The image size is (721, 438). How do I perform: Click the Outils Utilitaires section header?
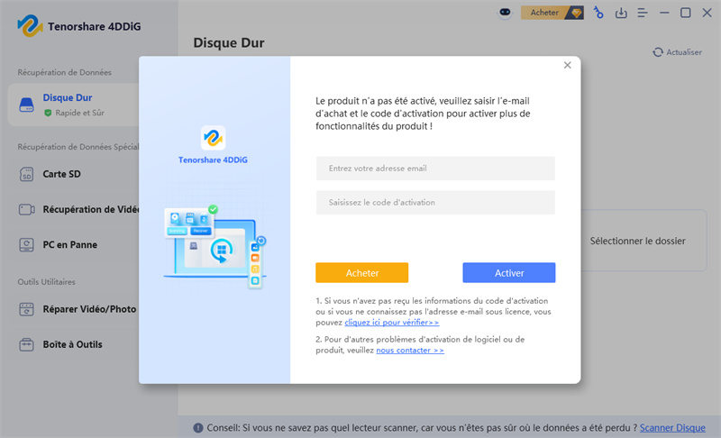coord(47,282)
